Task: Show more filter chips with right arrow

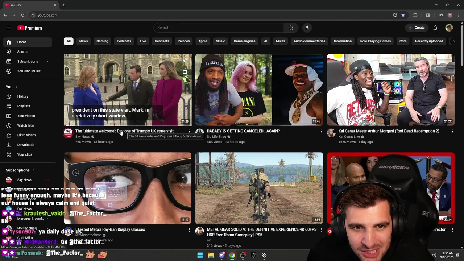Action: [453, 41]
